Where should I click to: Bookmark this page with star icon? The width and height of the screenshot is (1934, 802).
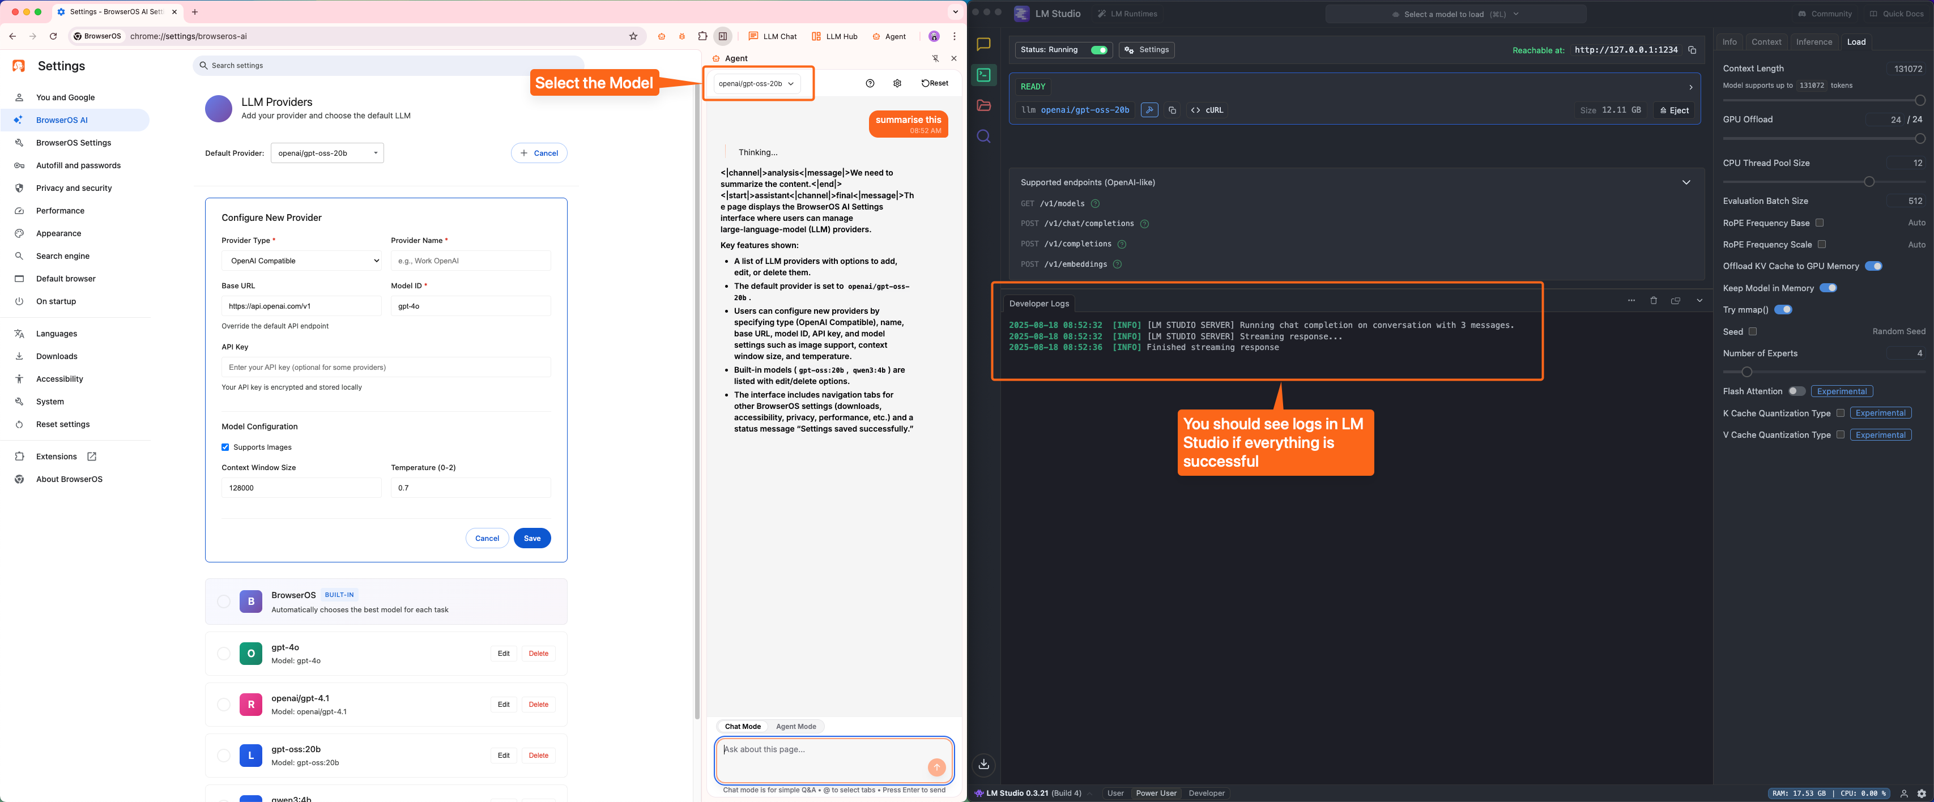[x=633, y=36]
